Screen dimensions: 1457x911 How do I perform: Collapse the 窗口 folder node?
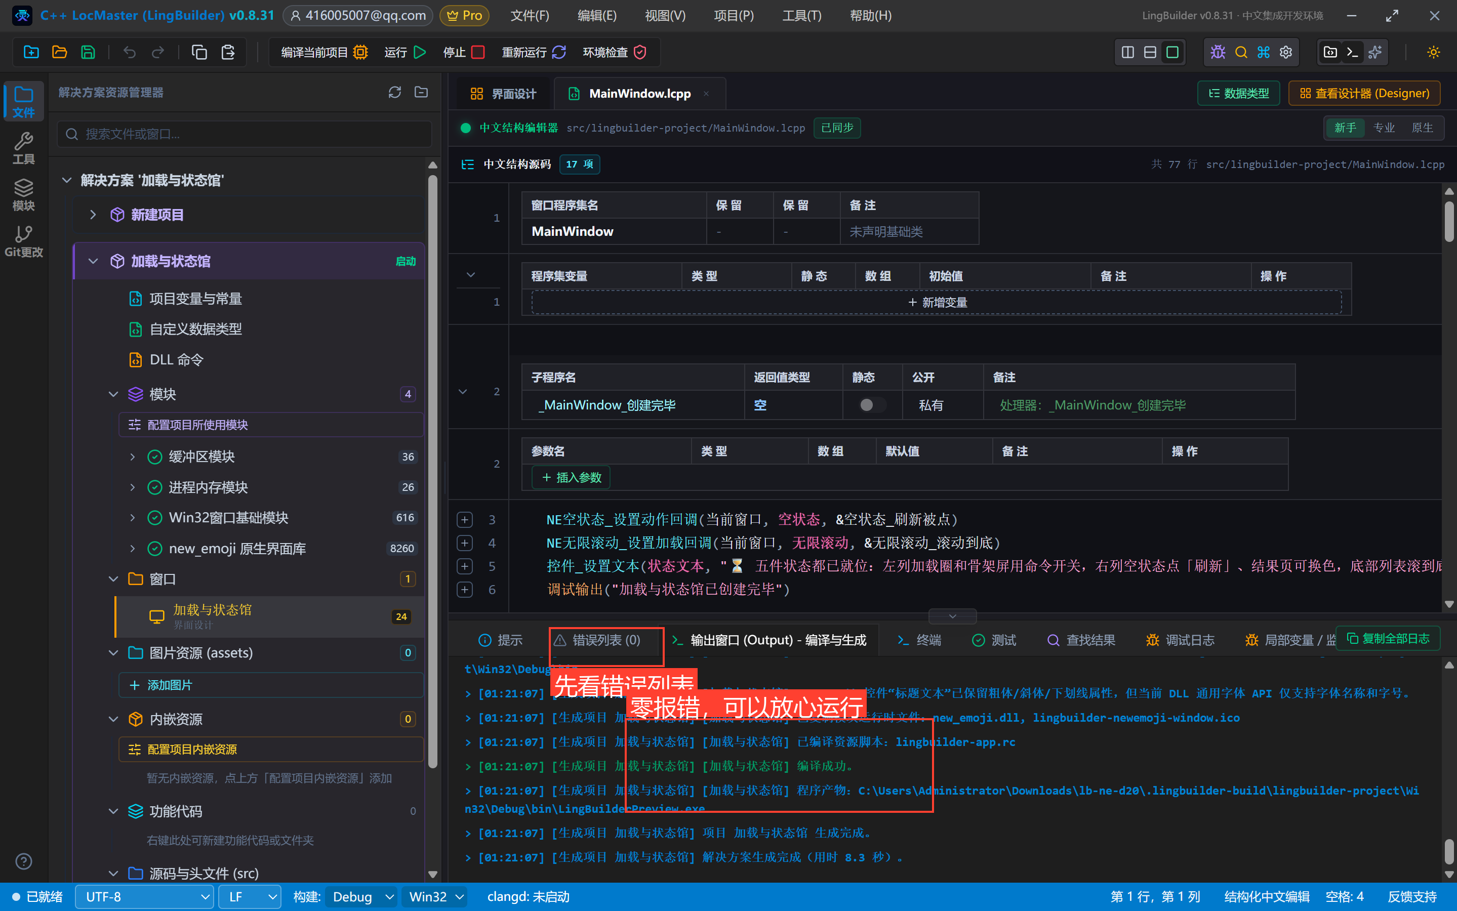[113, 579]
